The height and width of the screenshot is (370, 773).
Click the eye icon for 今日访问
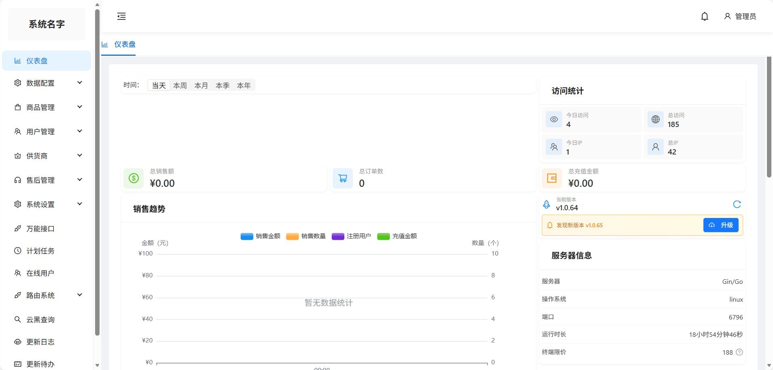point(554,119)
